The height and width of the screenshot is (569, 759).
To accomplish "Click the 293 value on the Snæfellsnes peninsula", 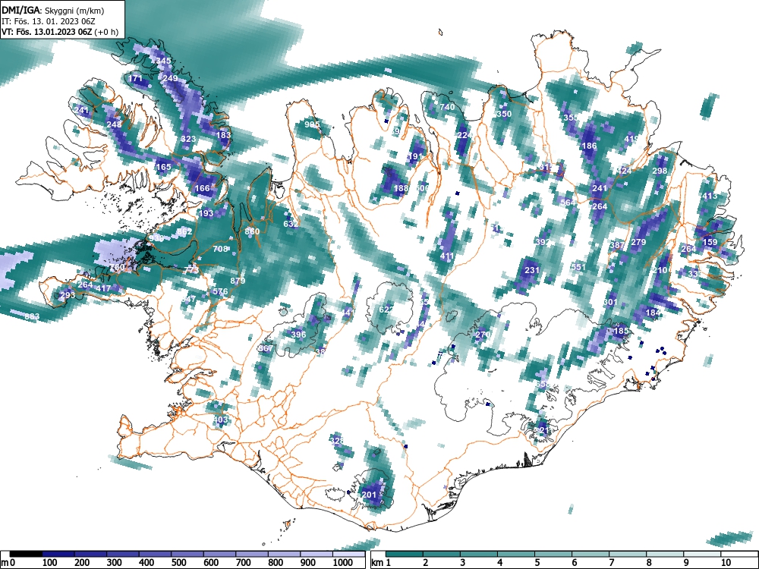I will pyautogui.click(x=68, y=295).
